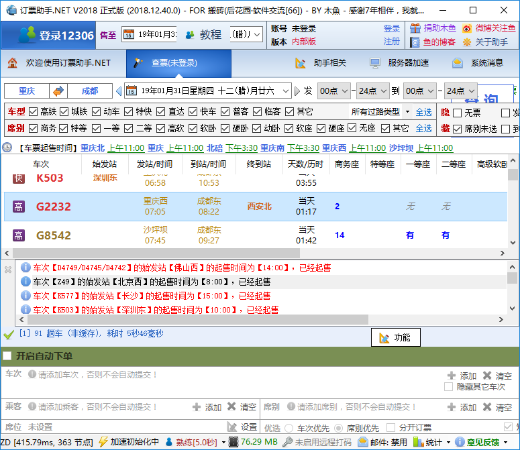Select 车次优先 radio option
Image resolution: width=520 pixels, height=450 pixels.
(289, 428)
